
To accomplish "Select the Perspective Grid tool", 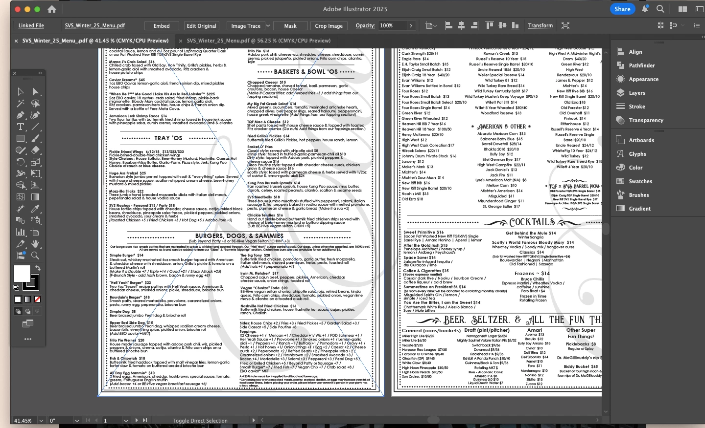I will point(35,185).
